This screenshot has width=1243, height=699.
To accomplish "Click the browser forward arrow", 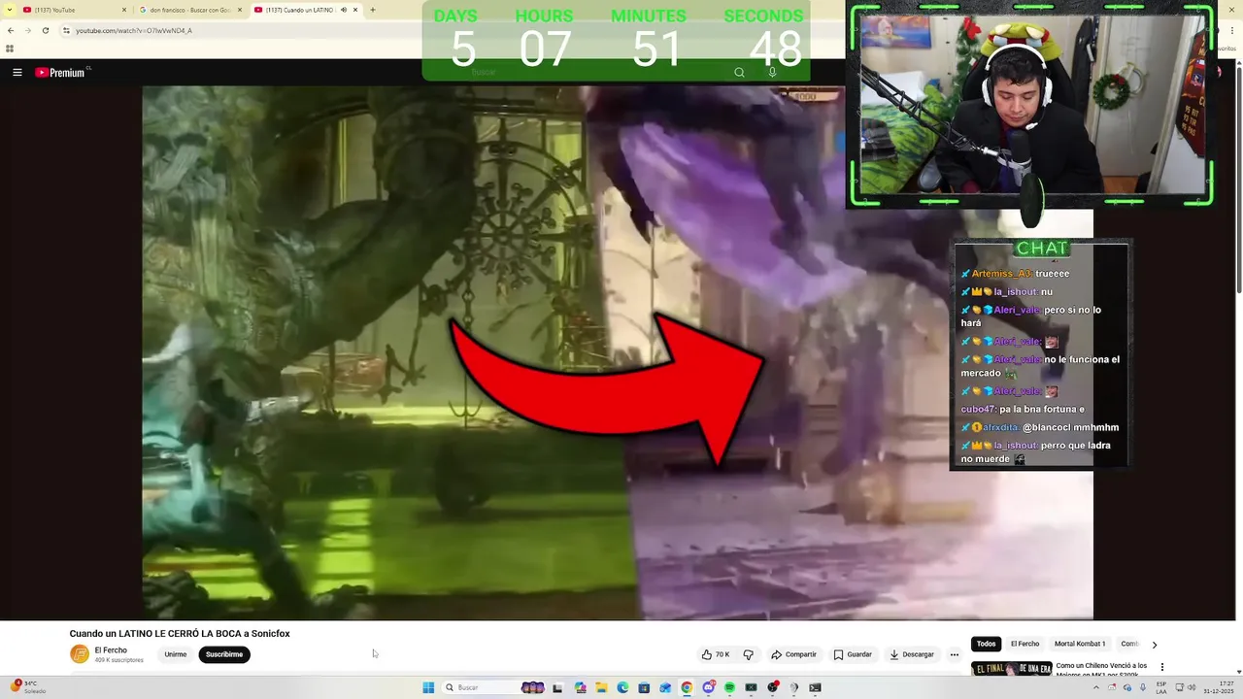I will 27,30.
